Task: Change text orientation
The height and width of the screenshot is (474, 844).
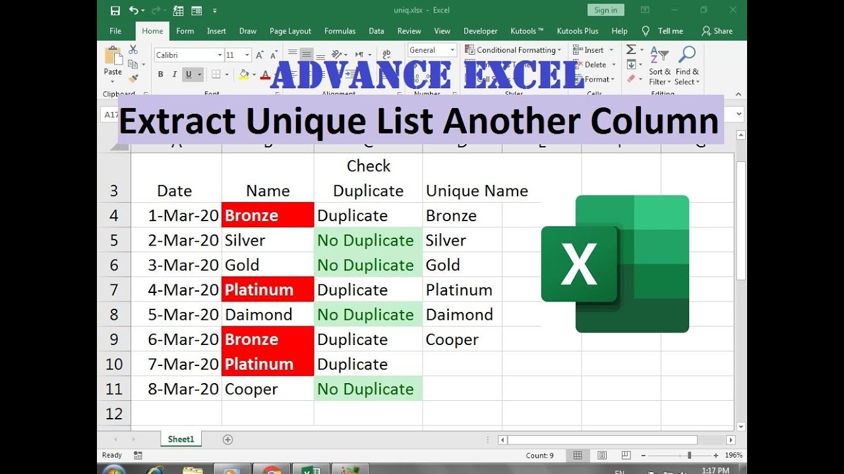Action: point(336,55)
